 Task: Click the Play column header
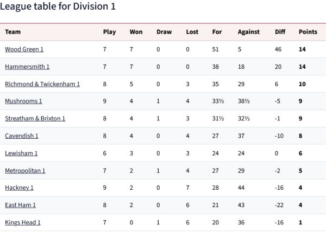110,32
